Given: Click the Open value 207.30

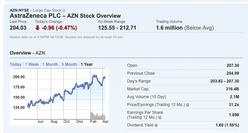Looking at the screenshot, I should click(233, 65).
